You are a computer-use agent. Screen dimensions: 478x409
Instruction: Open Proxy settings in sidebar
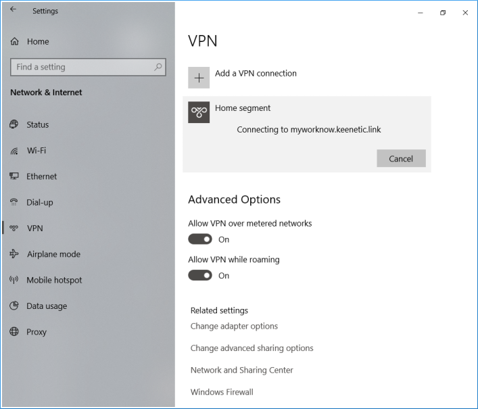point(37,332)
